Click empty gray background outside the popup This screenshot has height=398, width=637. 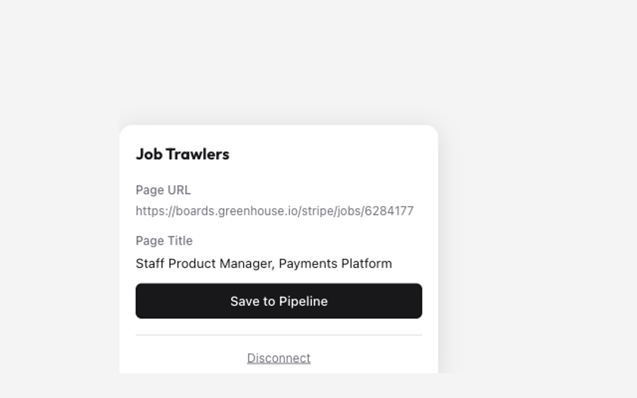(x=537, y=199)
